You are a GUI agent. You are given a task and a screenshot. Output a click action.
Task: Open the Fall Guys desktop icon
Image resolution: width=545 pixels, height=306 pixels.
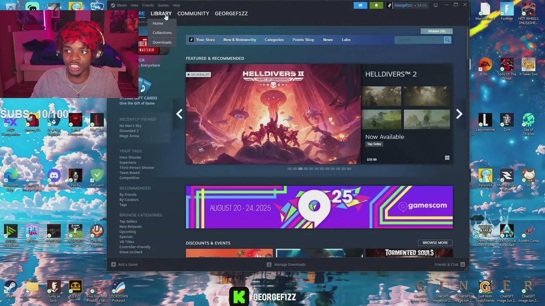coord(32,233)
